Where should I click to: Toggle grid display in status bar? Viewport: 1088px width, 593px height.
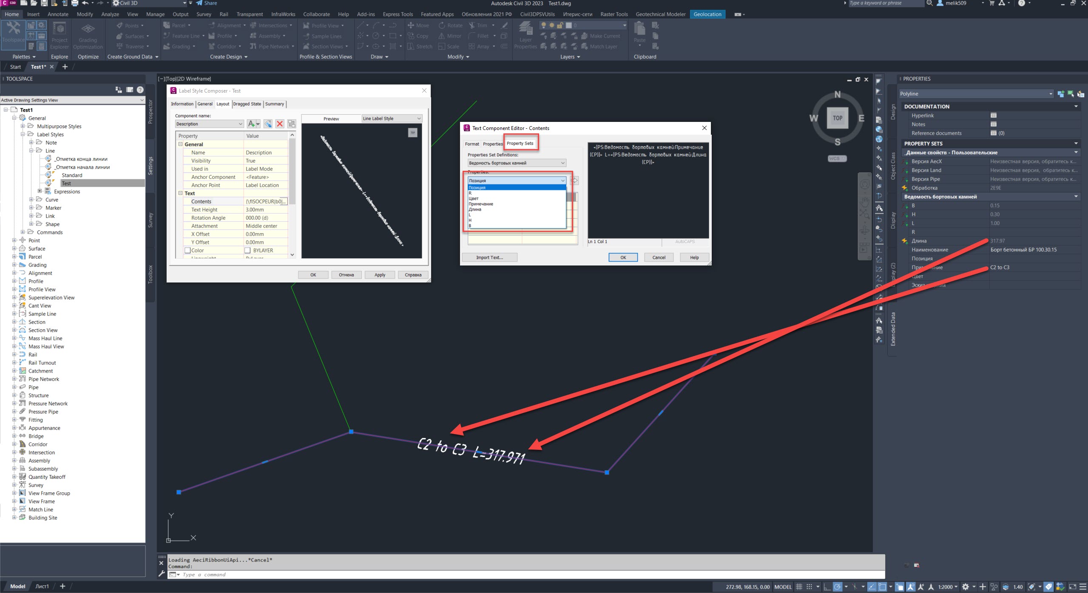(799, 587)
